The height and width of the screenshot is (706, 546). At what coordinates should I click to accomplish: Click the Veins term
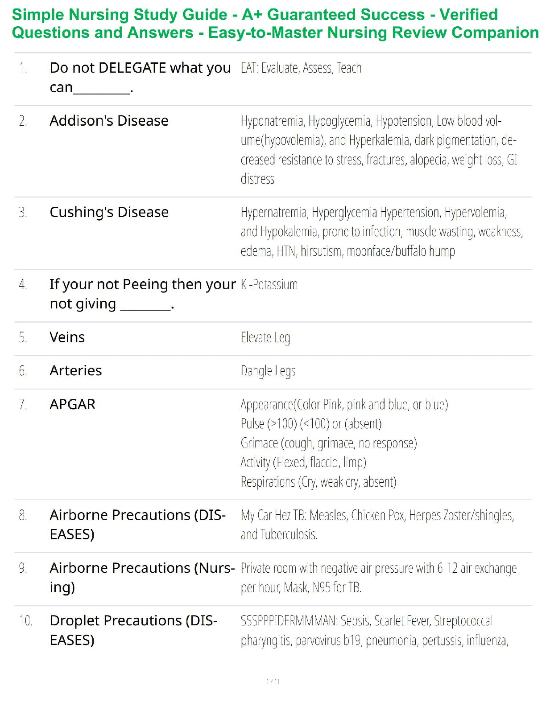coord(67,337)
